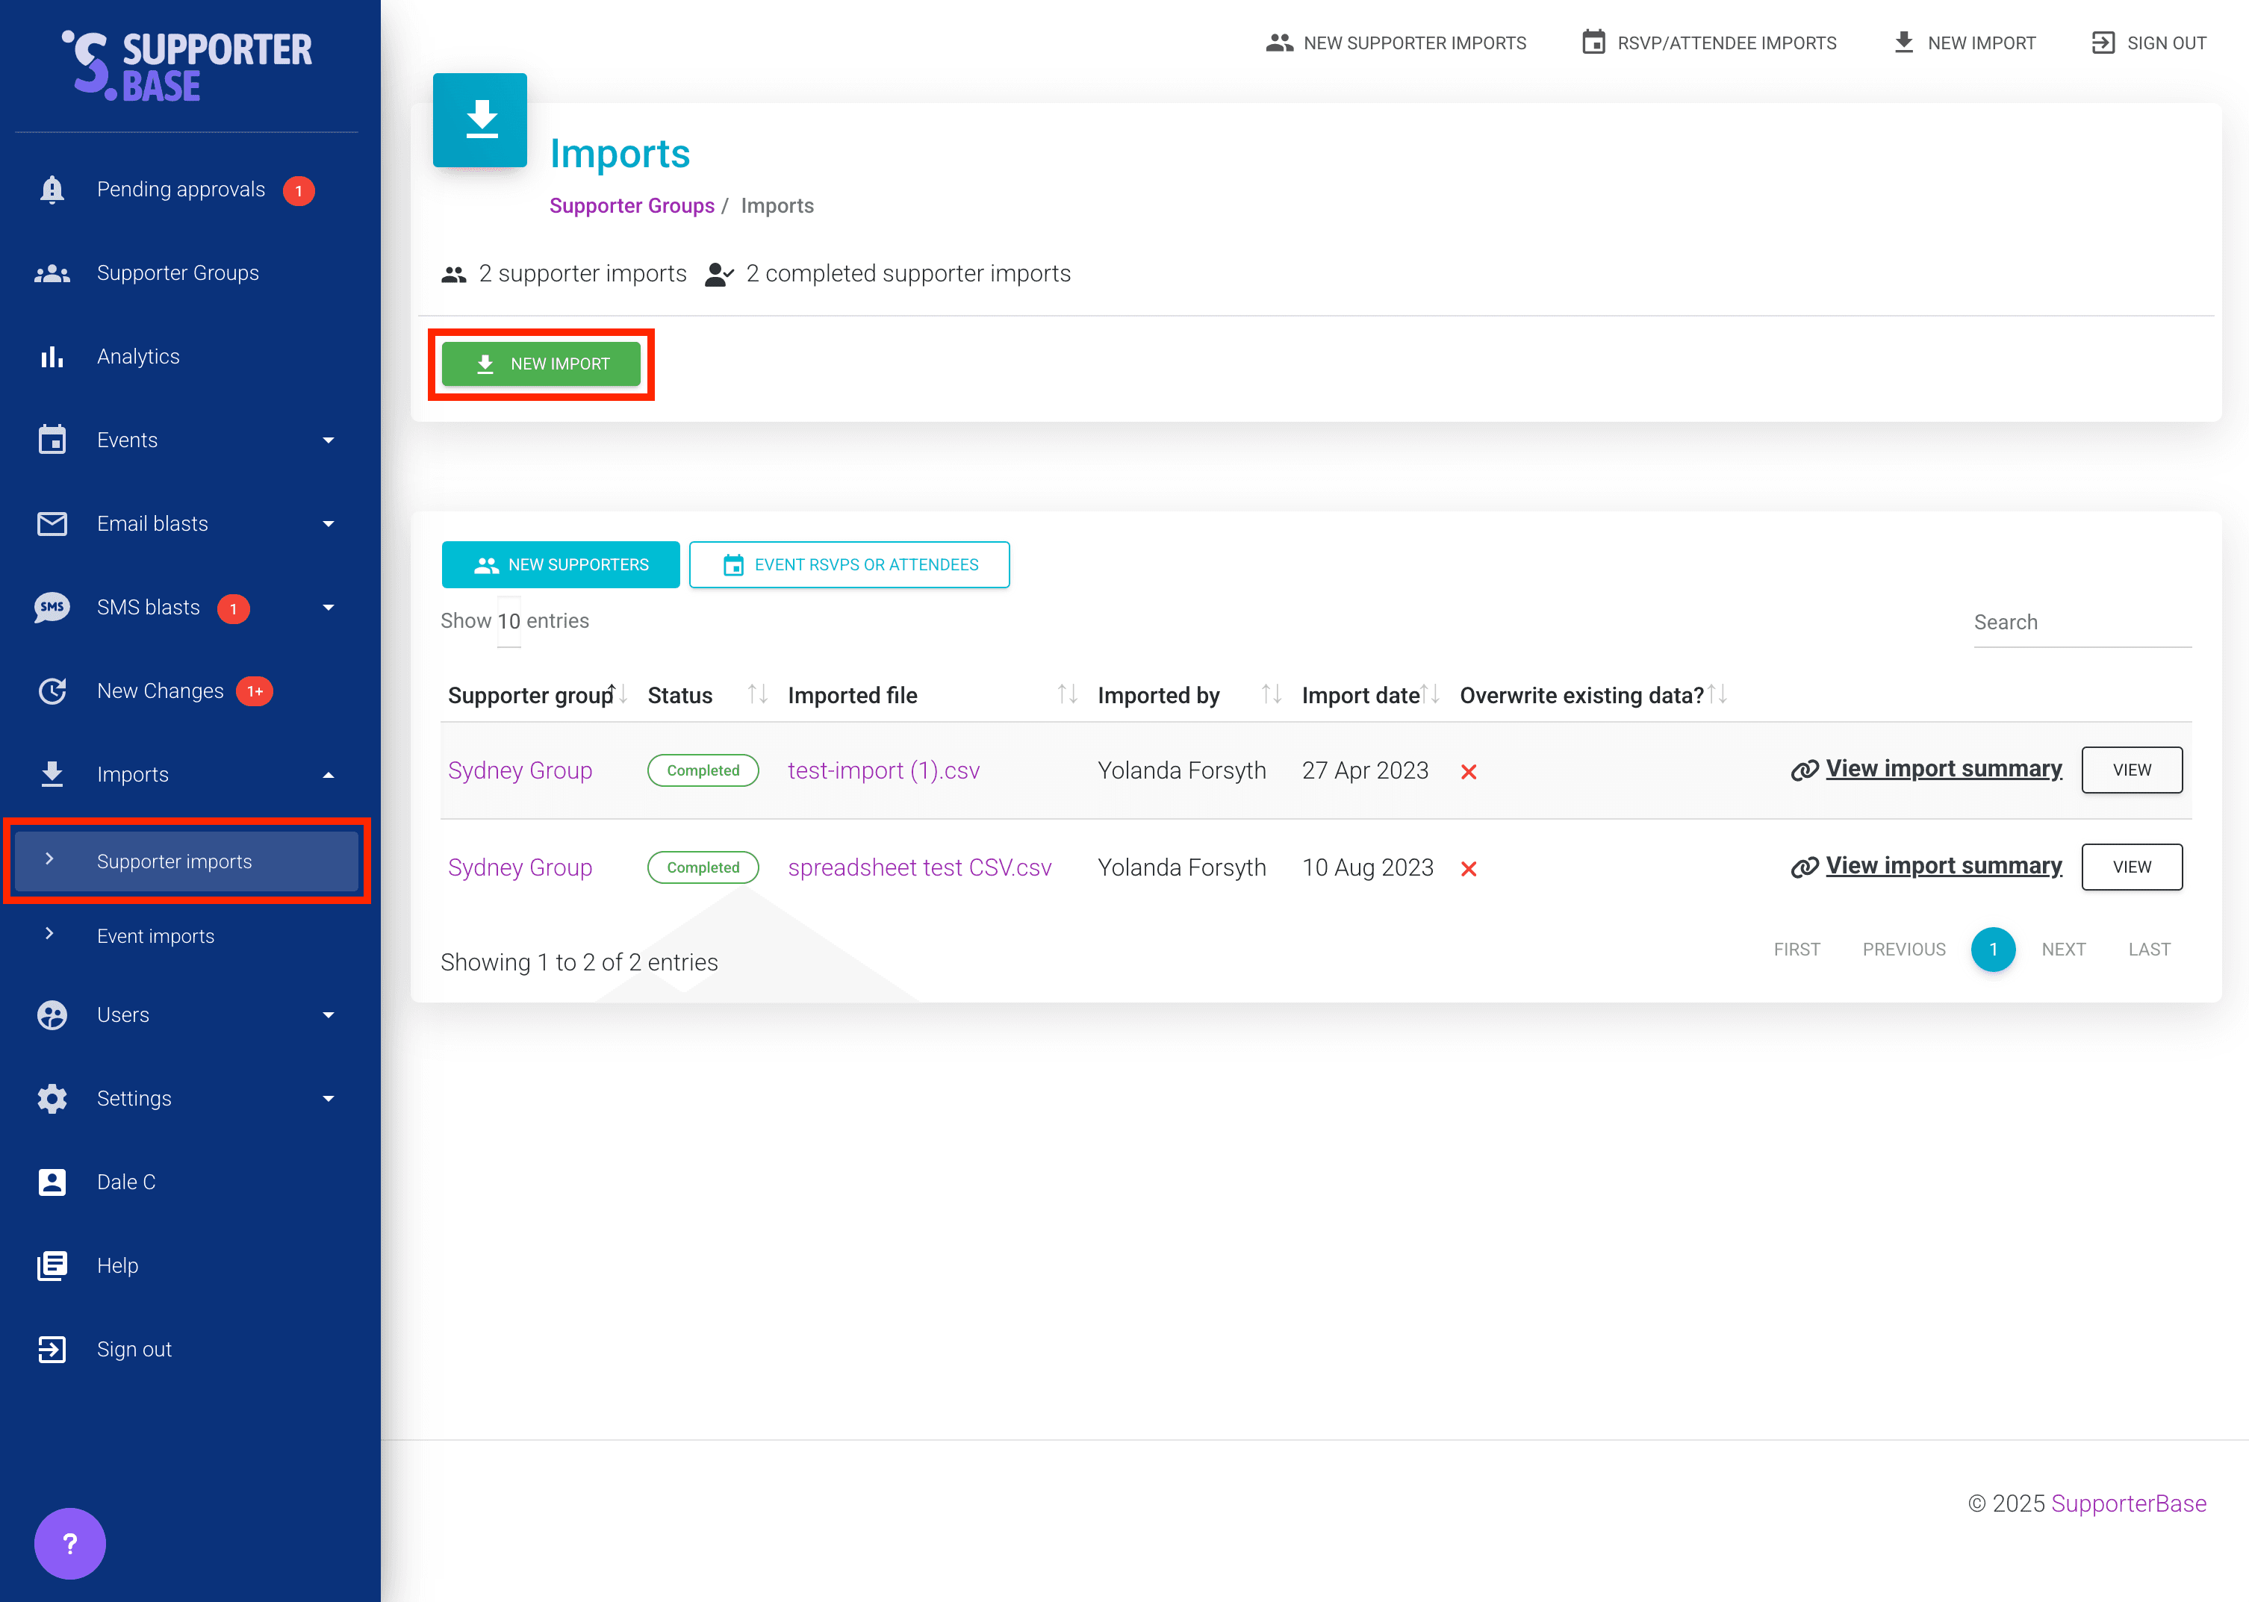The width and height of the screenshot is (2249, 1602).
Task: Sort by Imported by column
Action: click(x=1271, y=696)
